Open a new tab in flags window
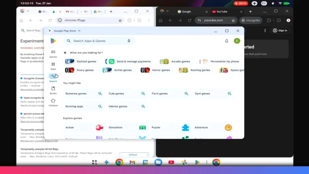This screenshot has width=309, height=174. pos(111,12)
